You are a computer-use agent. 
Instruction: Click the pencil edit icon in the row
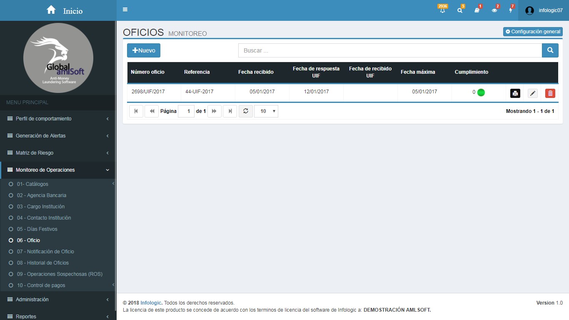pos(533,93)
